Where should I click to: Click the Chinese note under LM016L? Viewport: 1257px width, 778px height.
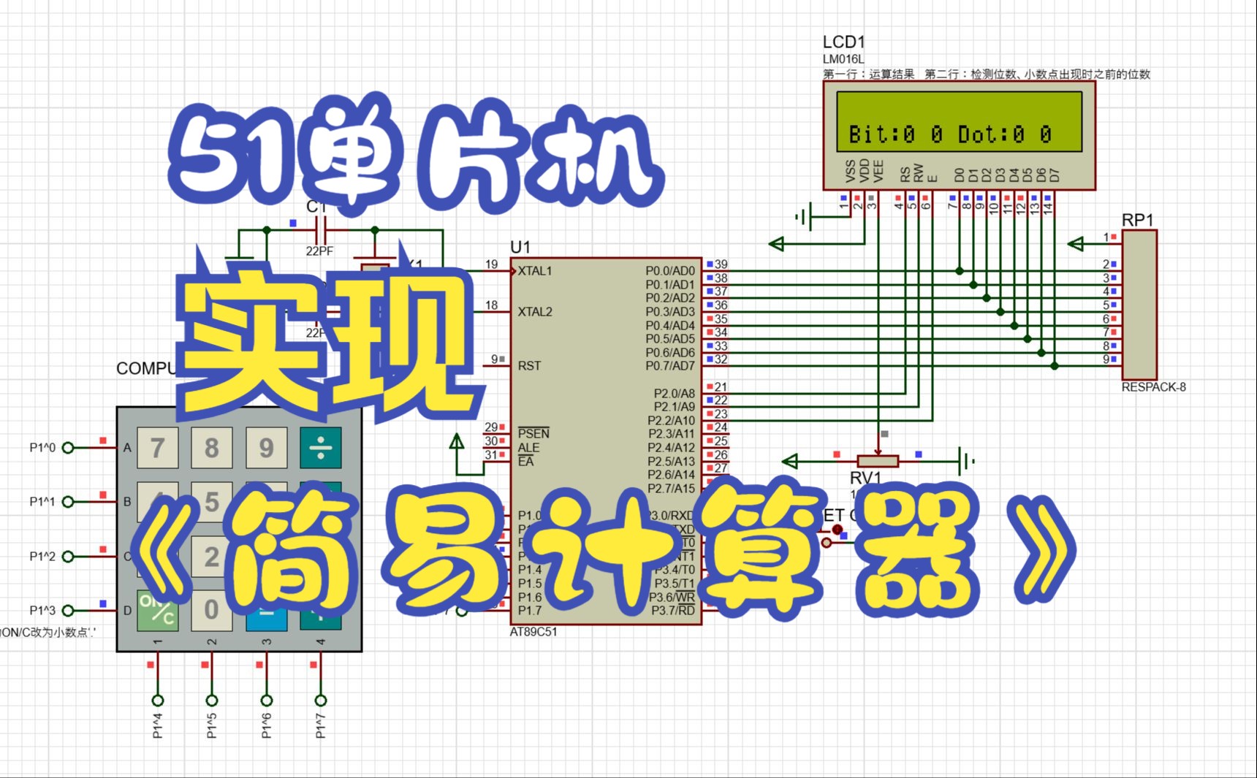click(987, 74)
